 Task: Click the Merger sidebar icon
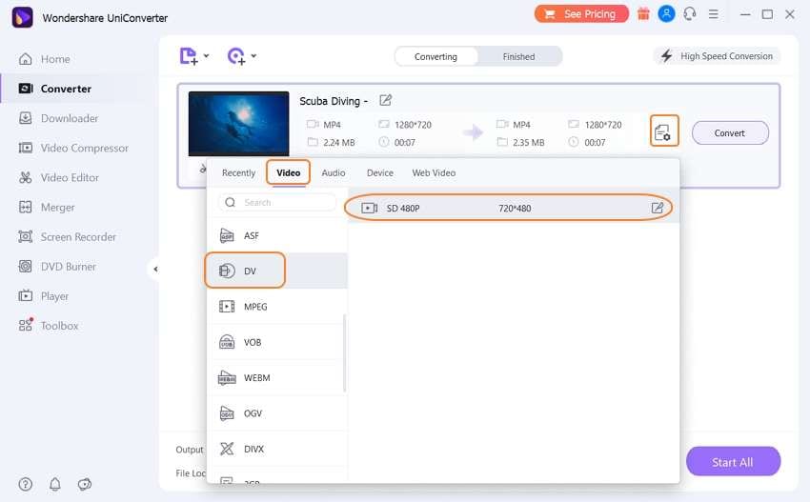click(26, 207)
